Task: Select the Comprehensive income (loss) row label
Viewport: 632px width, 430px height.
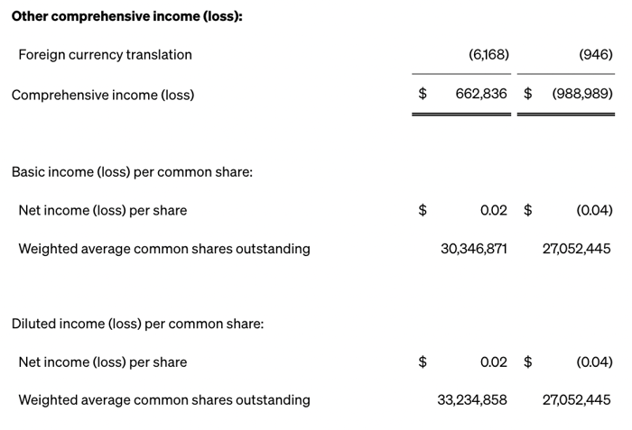Action: tap(102, 94)
